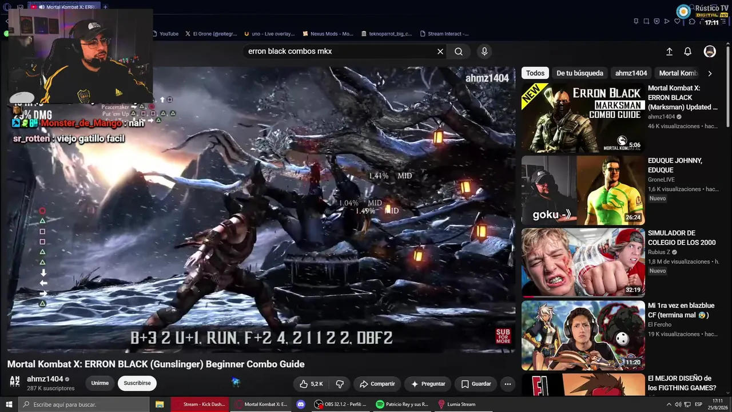732x412 pixels.
Task: Open the BlazBlue CF video thumbnail
Action: [583, 335]
